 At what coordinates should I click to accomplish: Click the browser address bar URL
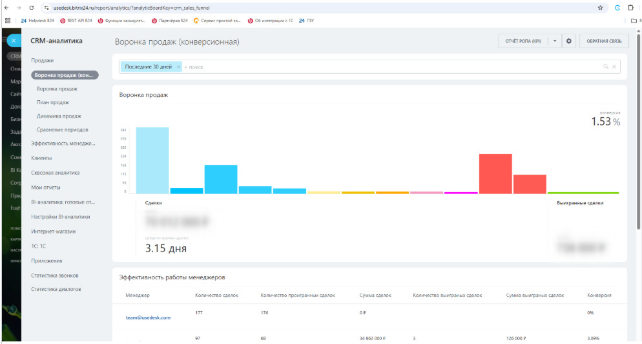(x=131, y=8)
